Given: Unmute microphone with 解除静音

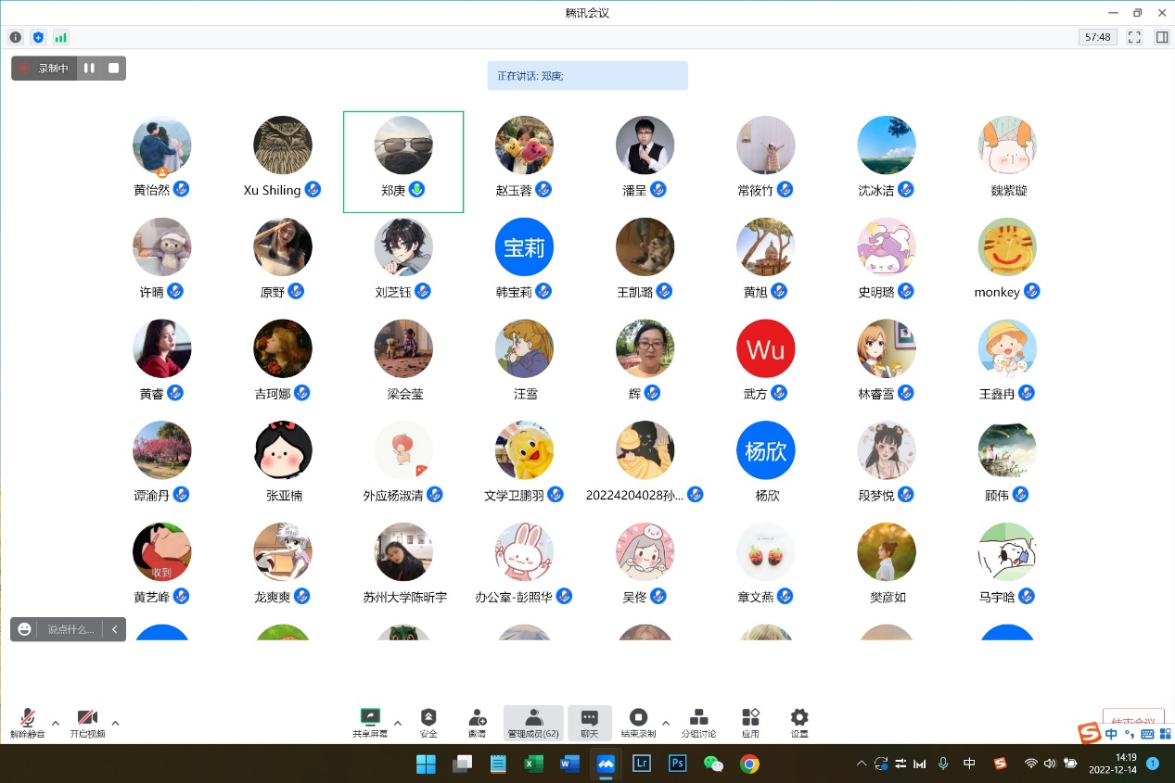Looking at the screenshot, I should tap(28, 722).
